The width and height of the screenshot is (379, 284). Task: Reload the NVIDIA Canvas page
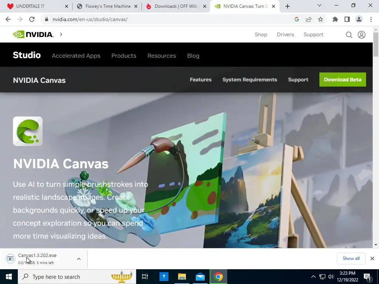(x=32, y=19)
